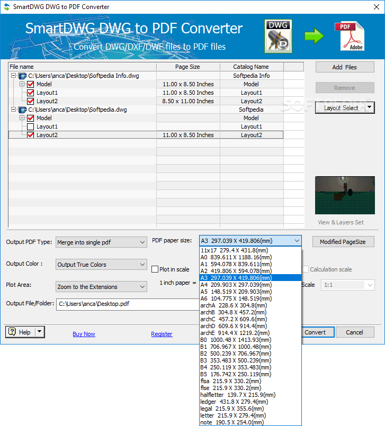Open the Output Color dropdown

(142, 265)
